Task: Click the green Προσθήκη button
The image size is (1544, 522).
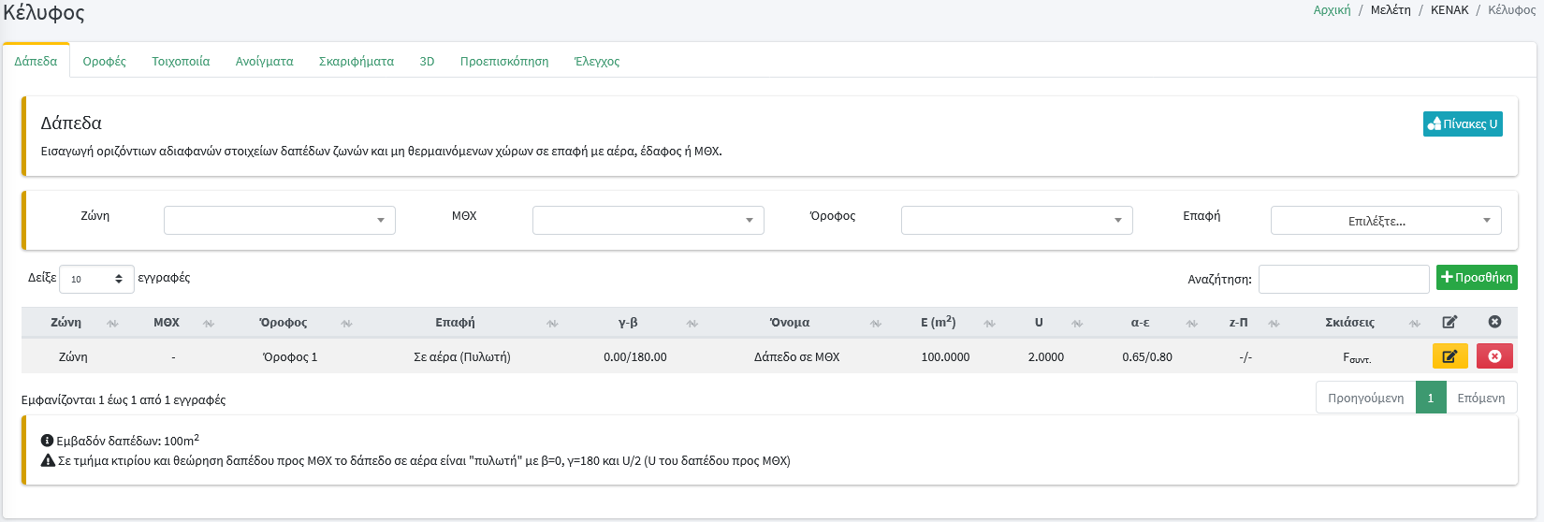Action: (1477, 278)
